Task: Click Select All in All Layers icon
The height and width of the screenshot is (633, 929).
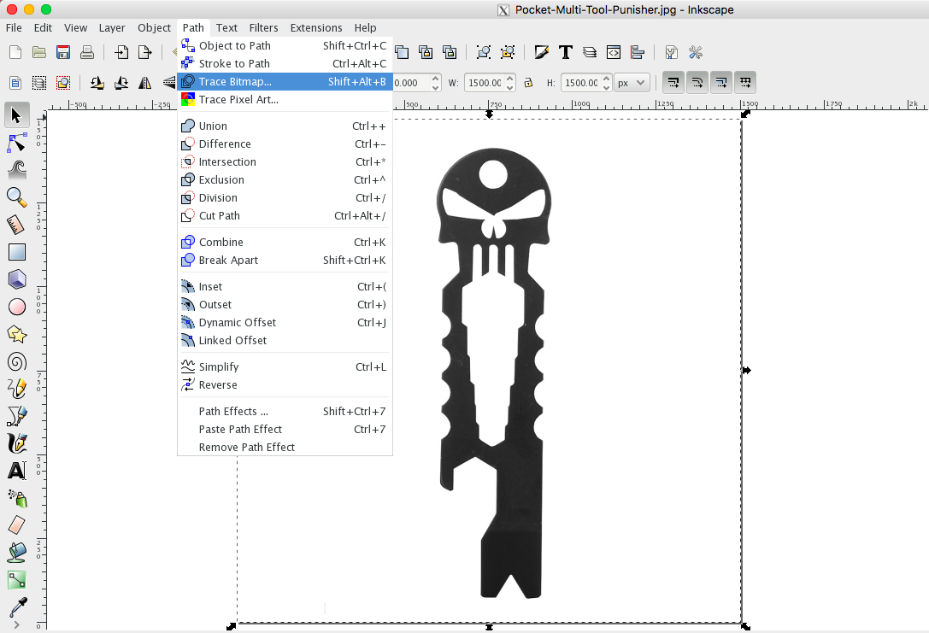Action: coord(39,83)
